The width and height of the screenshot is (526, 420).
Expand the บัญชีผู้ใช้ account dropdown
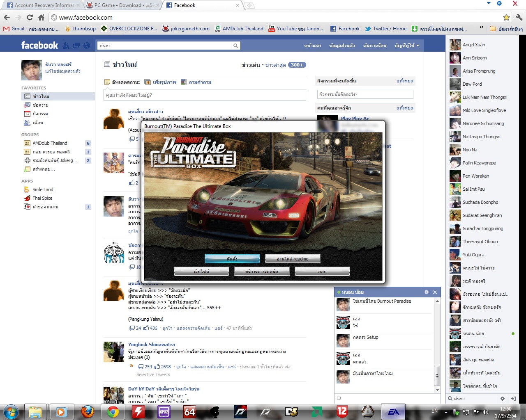coord(406,46)
